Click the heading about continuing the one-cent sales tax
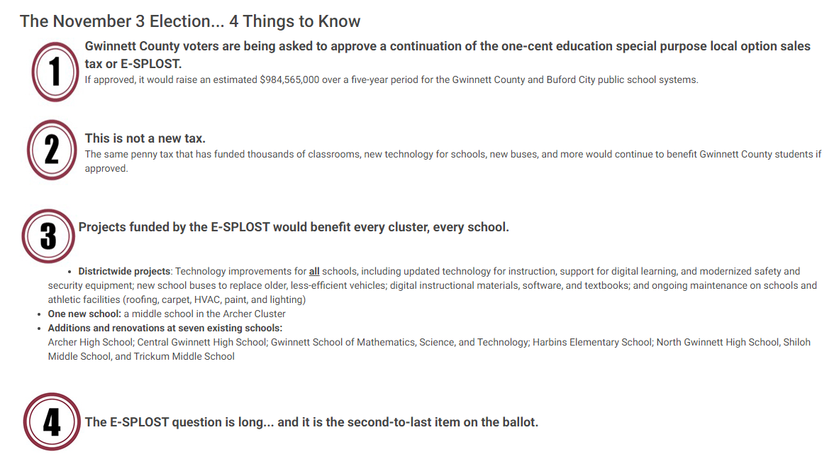Screen dimensions: 839x469 (447, 55)
